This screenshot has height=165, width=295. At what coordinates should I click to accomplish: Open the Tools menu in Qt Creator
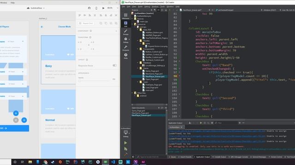(x=162, y=6)
